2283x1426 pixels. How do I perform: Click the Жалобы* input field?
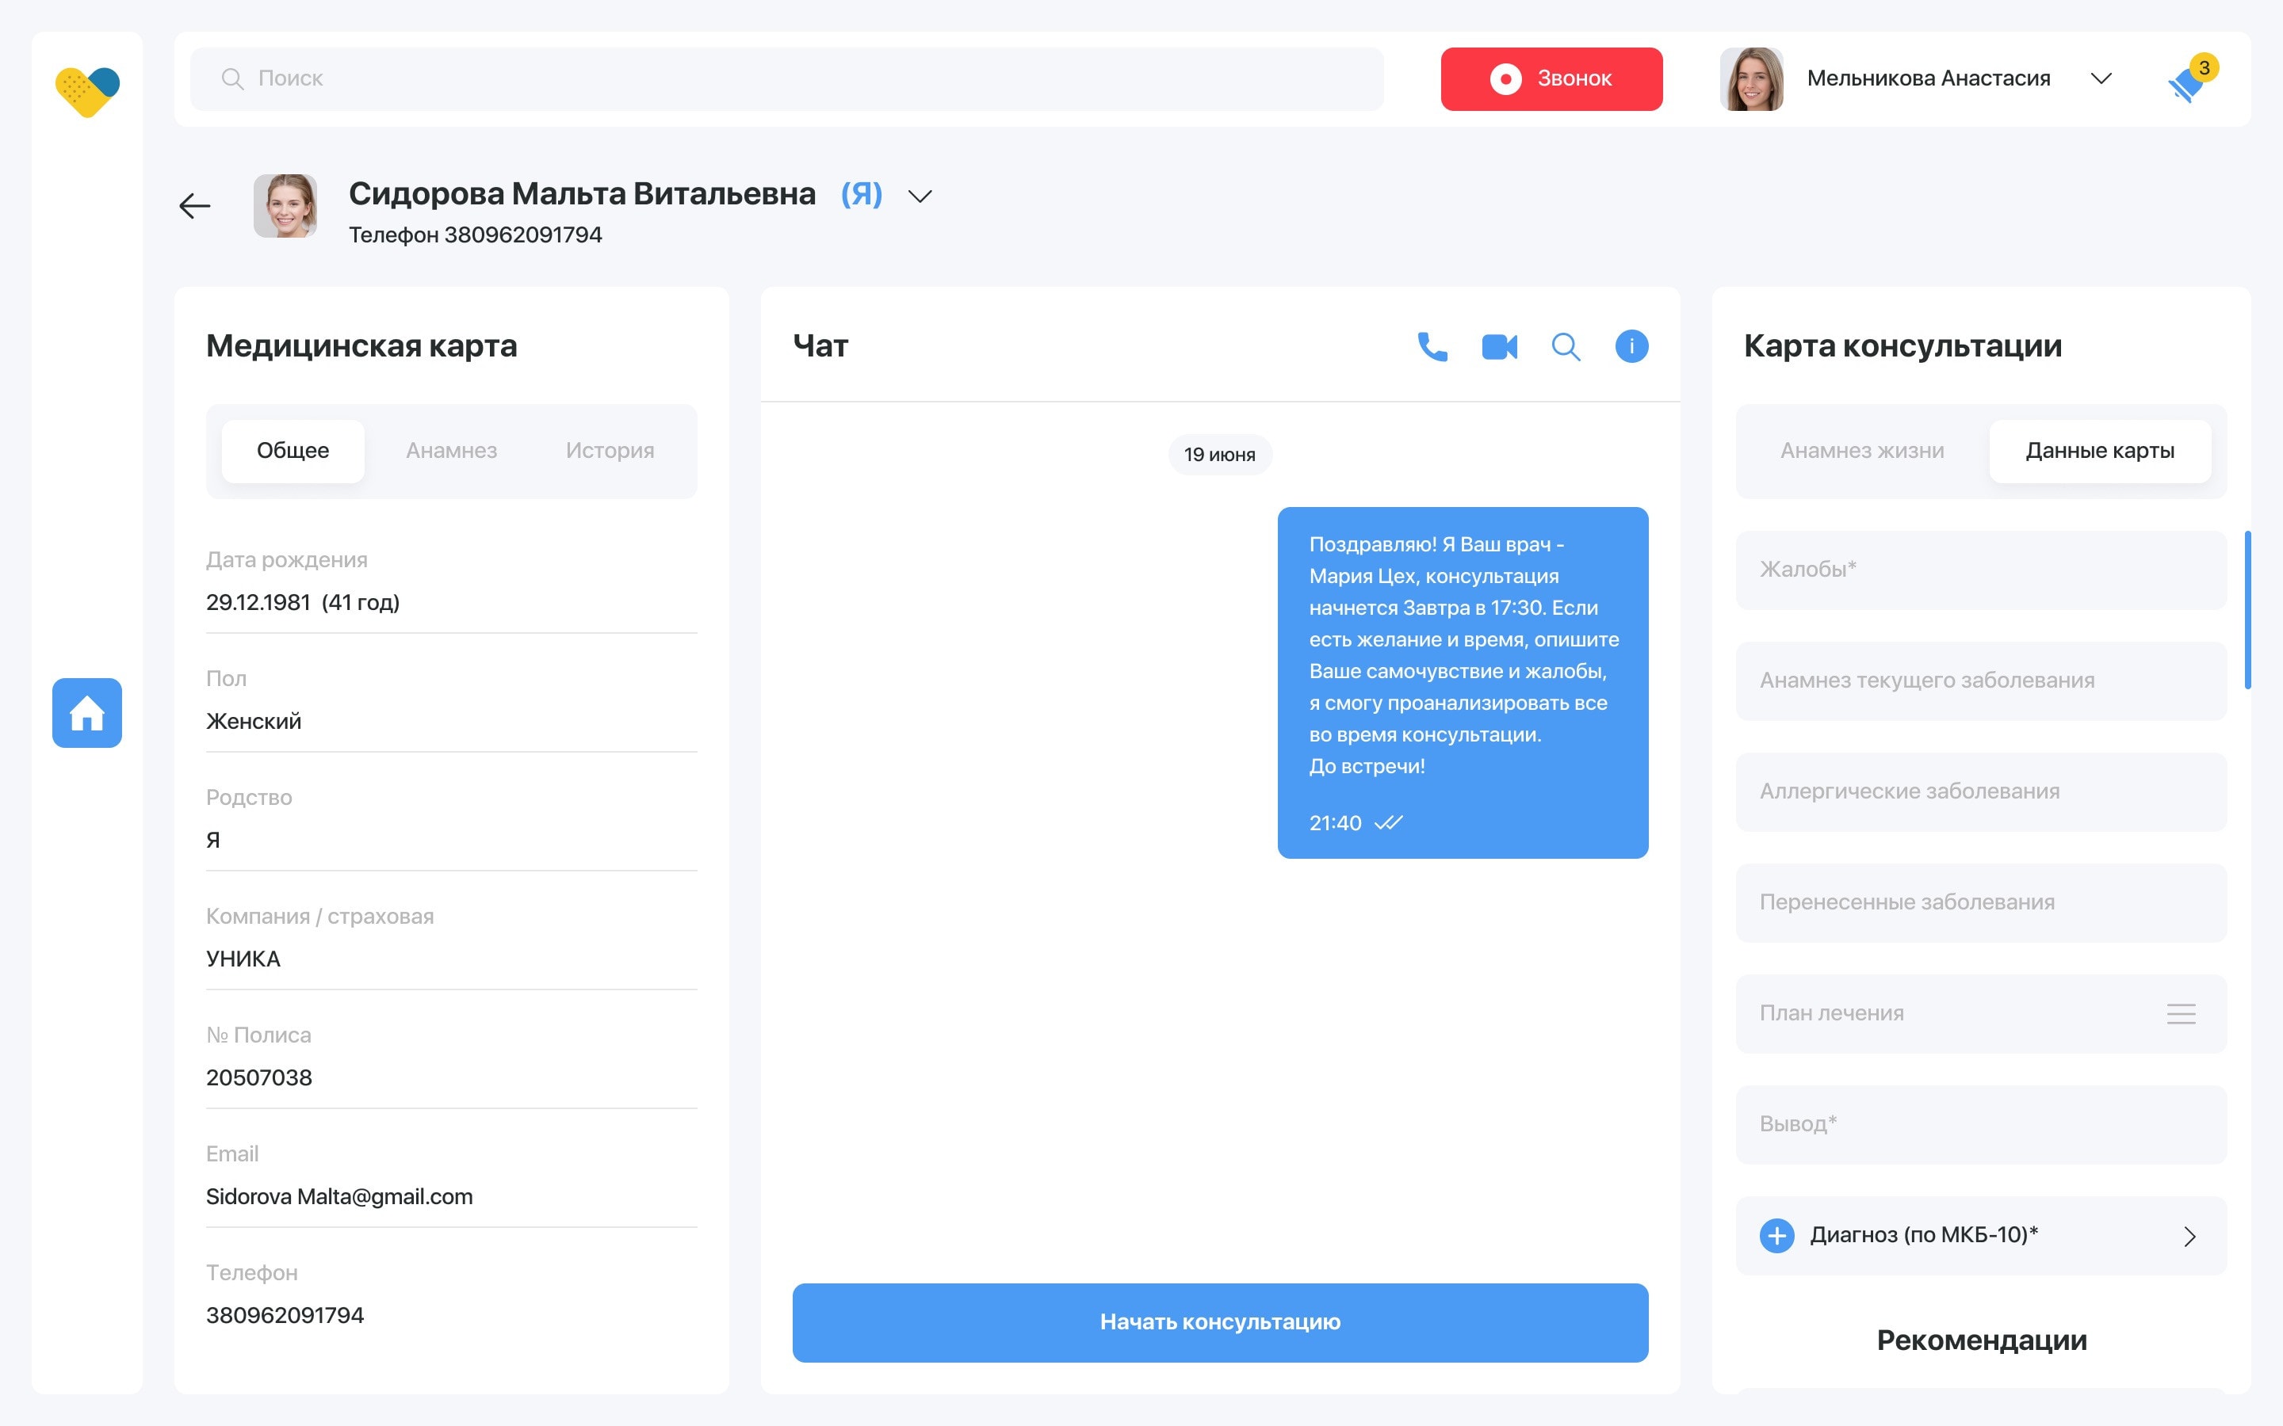pyautogui.click(x=1981, y=570)
